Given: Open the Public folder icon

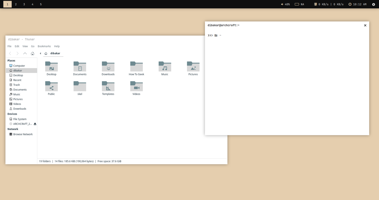Looking at the screenshot, I should [x=52, y=86].
